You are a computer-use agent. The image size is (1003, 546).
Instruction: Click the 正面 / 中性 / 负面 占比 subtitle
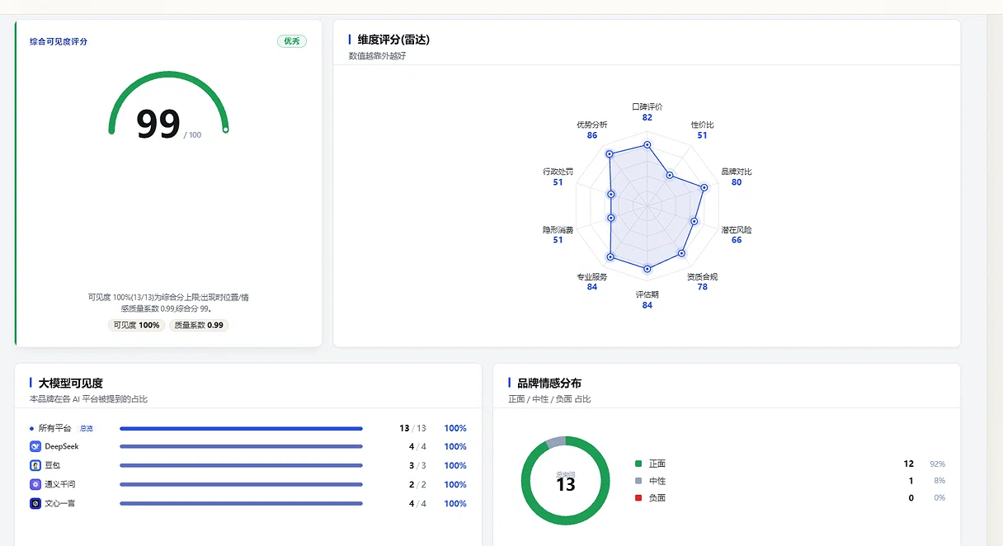coord(550,399)
